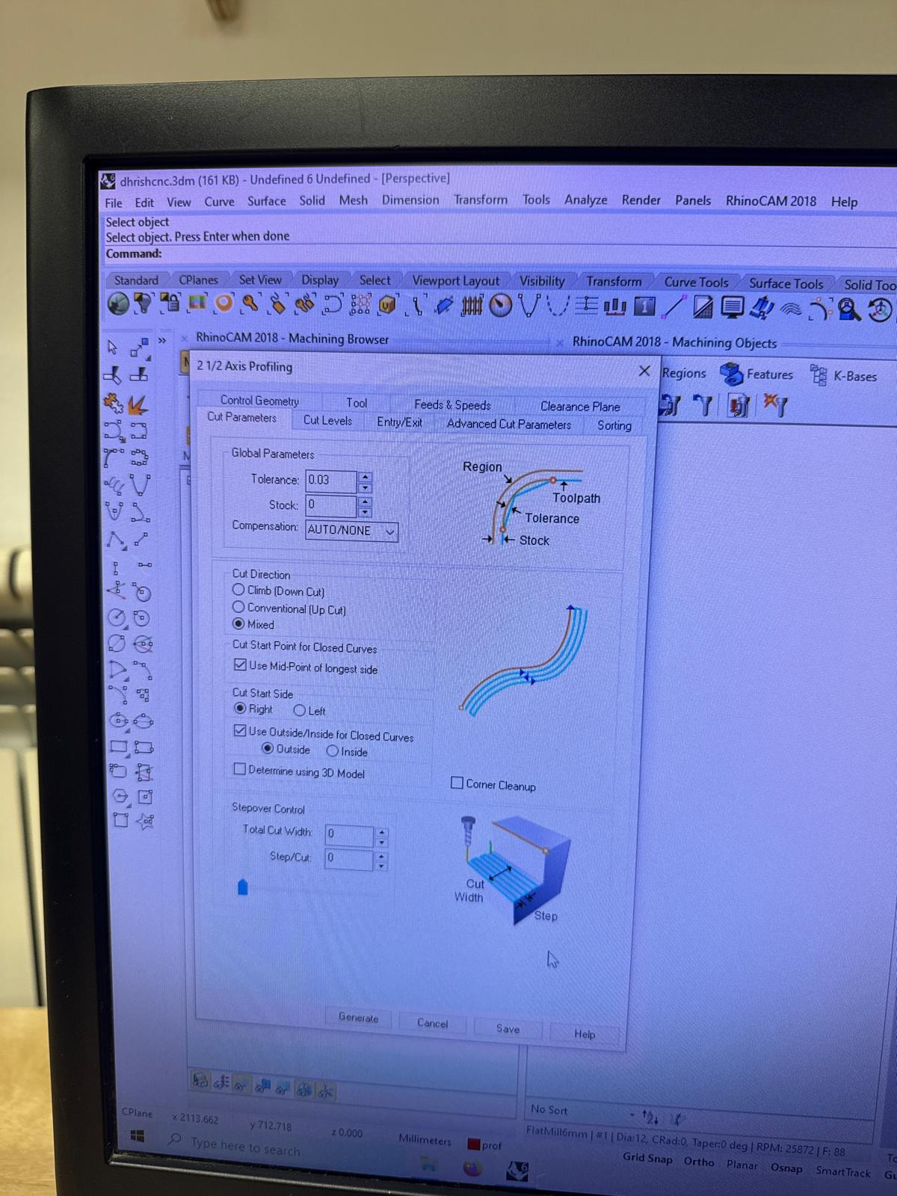Open the Windows Start menu
Image resolution: width=897 pixels, height=1196 pixels.
138,1136
